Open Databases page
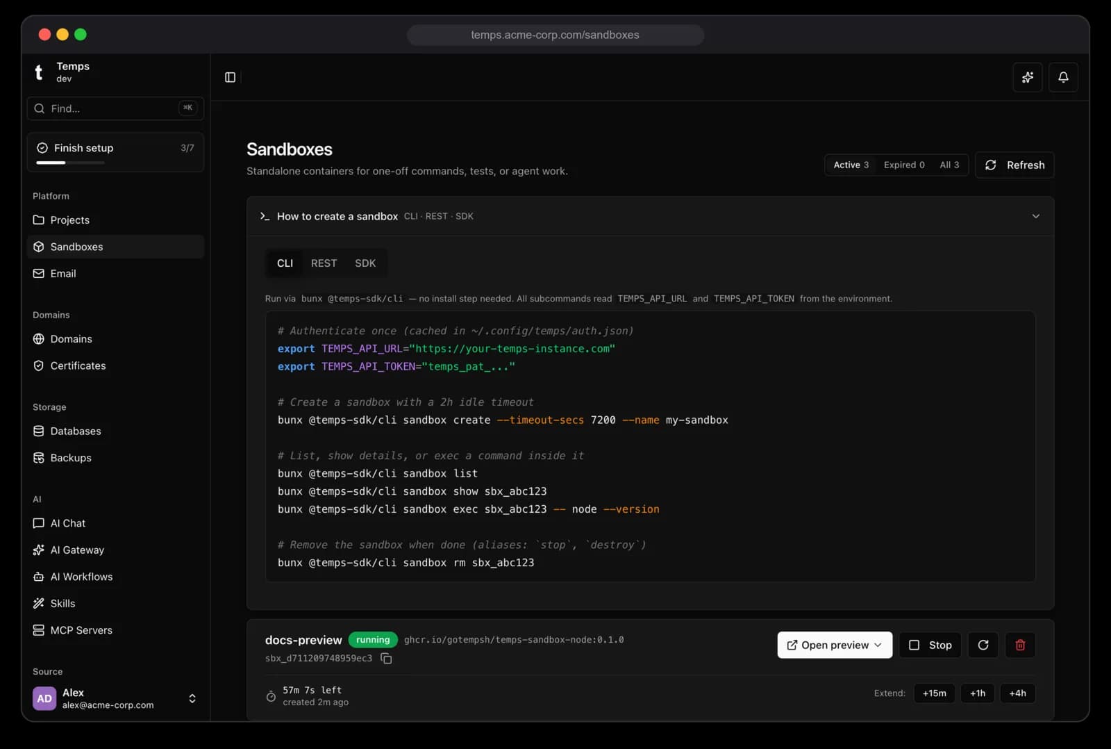Viewport: 1111px width, 749px height. pos(115,431)
